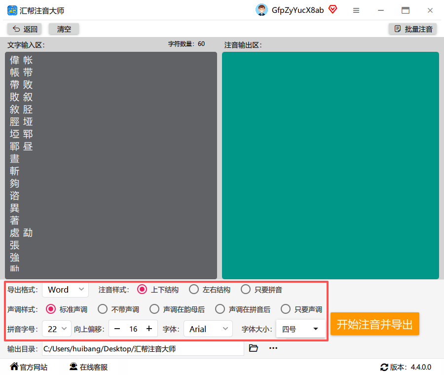Click the 返回 back button

tap(25, 29)
